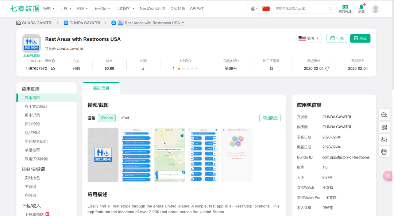Screen dimensions: 394x216
Task: Click the 导出截图 export button
Action: [270, 118]
